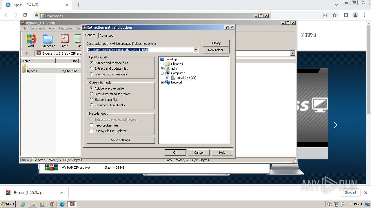371x208 pixels.
Task: Expand the Network tree node
Action: [x=162, y=82]
